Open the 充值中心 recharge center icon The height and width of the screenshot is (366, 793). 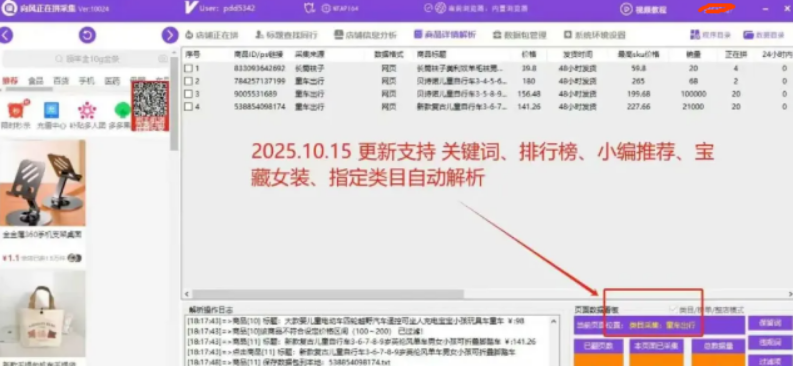coord(51,111)
